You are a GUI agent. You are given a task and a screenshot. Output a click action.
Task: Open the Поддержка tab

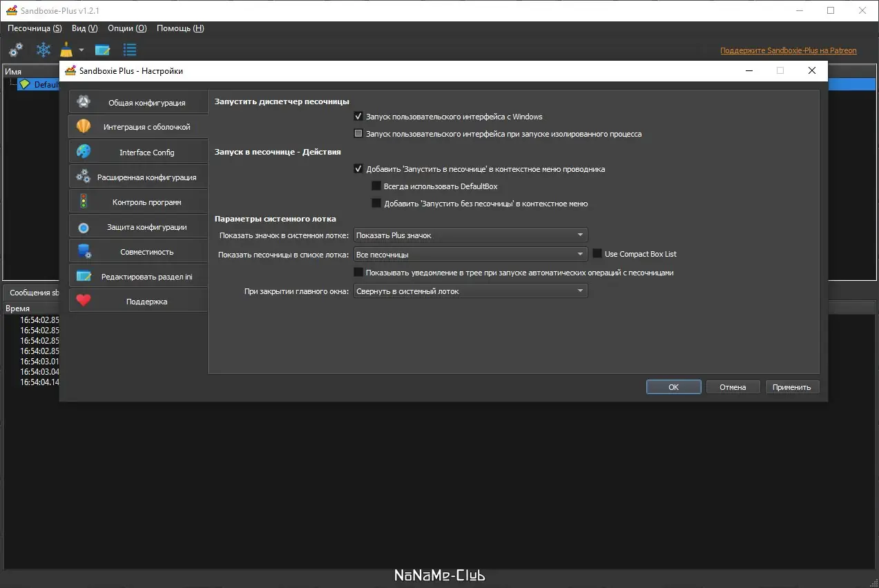click(x=138, y=301)
